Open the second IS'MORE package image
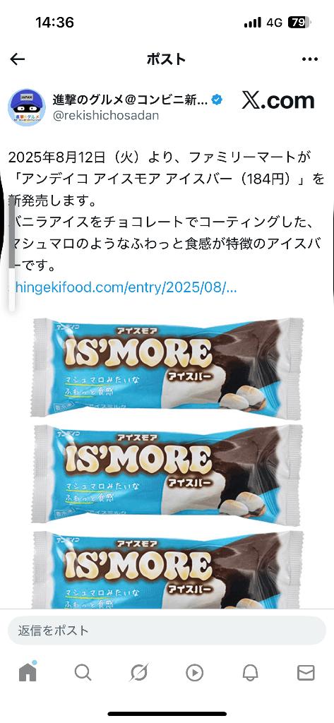Viewport: 334px width, 723px height. [167, 474]
